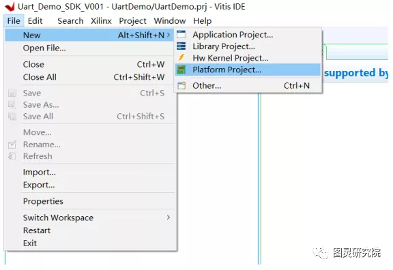Choose Export... from File menu
This screenshot has width=393, height=270.
click(89, 185)
